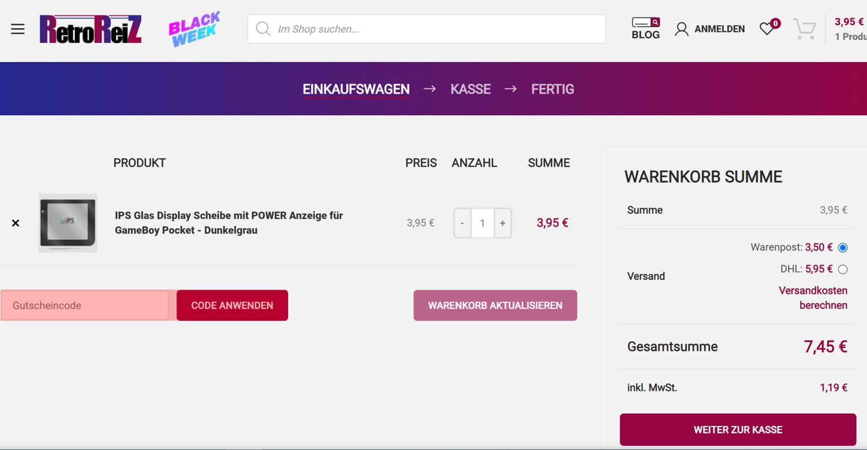Click the search magnifier icon

click(x=263, y=29)
